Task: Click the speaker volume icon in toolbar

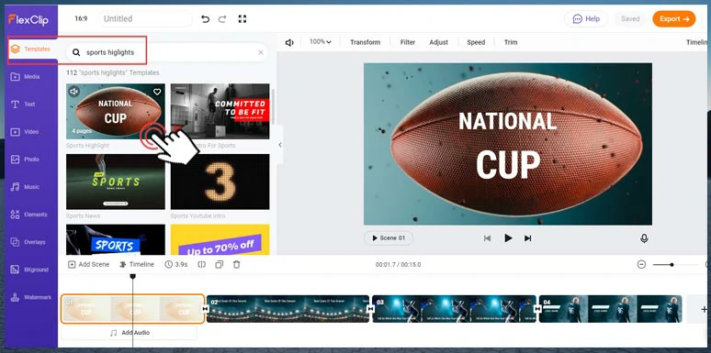Action: click(289, 42)
